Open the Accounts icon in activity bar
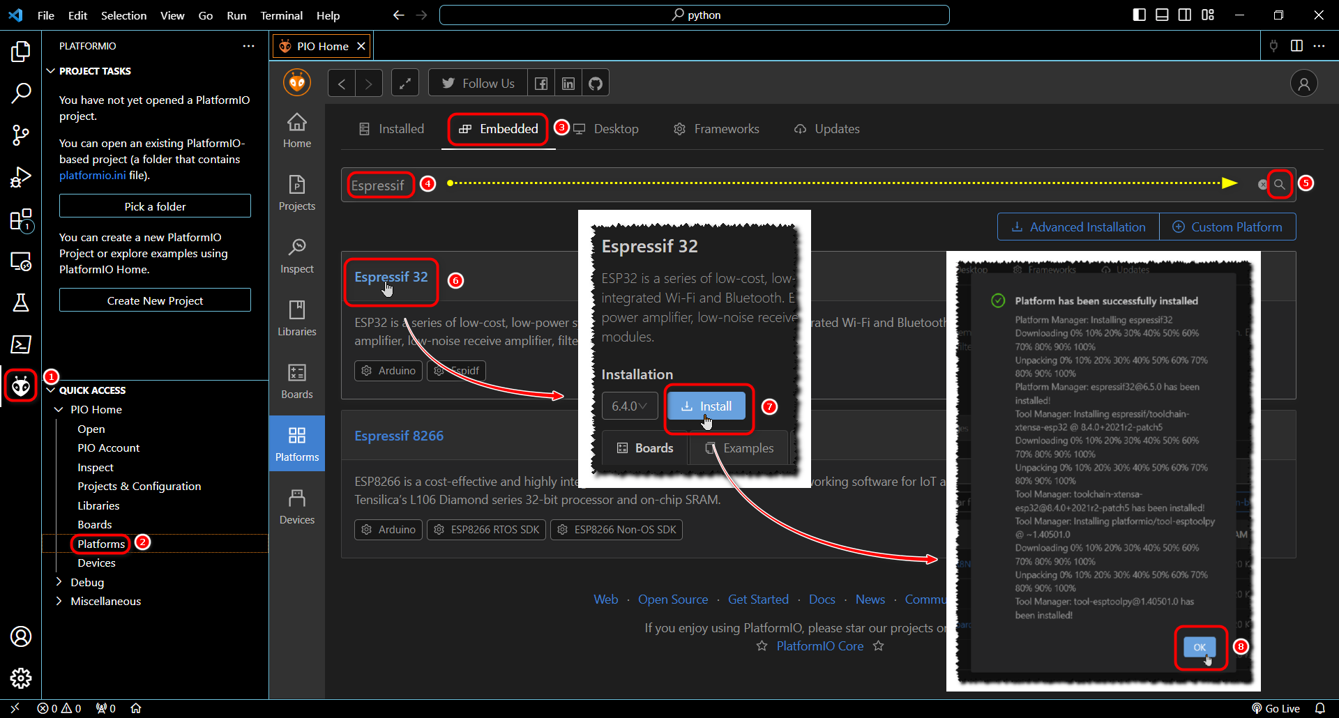This screenshot has width=1339, height=718. 21,636
